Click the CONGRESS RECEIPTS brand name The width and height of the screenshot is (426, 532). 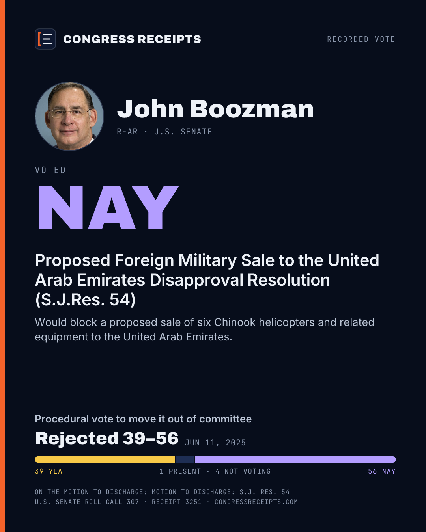(x=132, y=39)
